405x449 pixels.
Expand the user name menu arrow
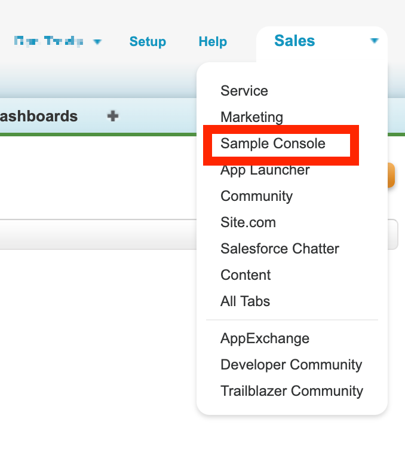click(97, 42)
